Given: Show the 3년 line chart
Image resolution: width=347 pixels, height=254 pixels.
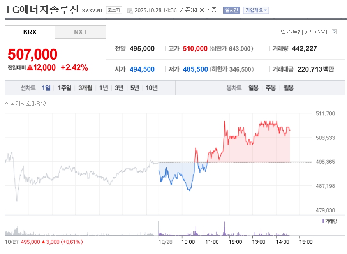Looking at the screenshot, I should (119, 88).
